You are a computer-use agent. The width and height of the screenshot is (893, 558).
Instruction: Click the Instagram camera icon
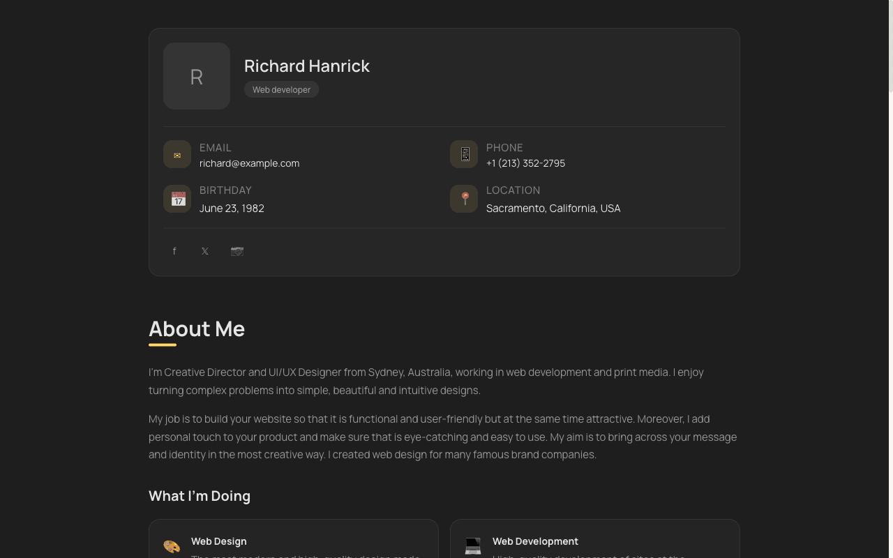[237, 251]
